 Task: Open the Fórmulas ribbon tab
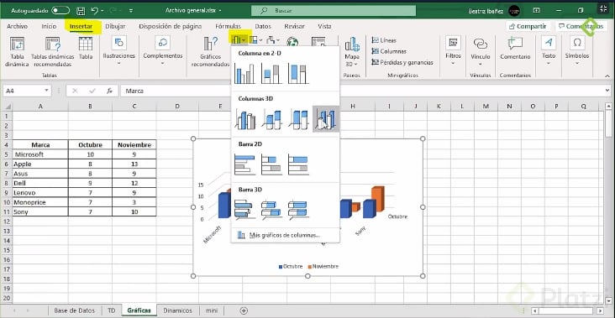[228, 26]
